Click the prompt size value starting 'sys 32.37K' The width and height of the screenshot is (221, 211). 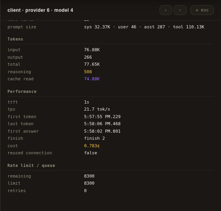(144, 27)
